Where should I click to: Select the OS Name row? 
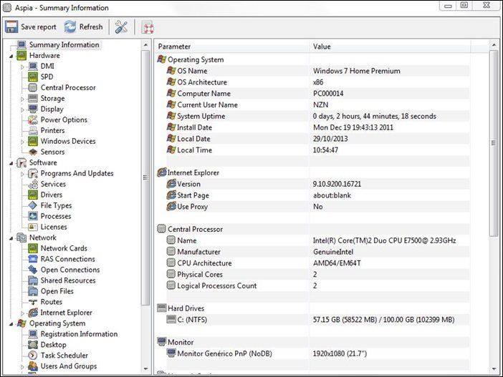point(317,71)
